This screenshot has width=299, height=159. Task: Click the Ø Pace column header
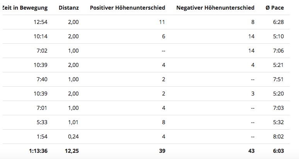point(275,8)
